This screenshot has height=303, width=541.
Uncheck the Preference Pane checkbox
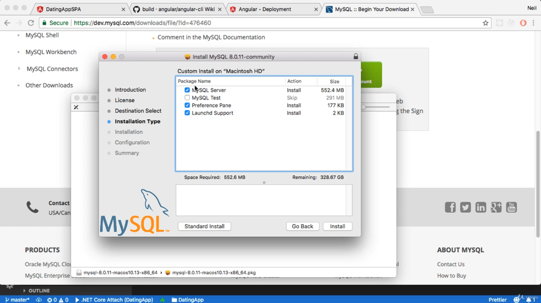coord(187,105)
